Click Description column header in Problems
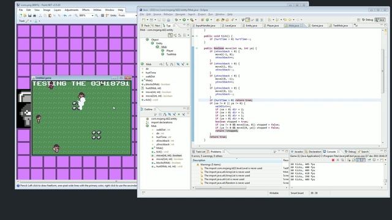Viewport: 392px width, 220px height. [237, 160]
